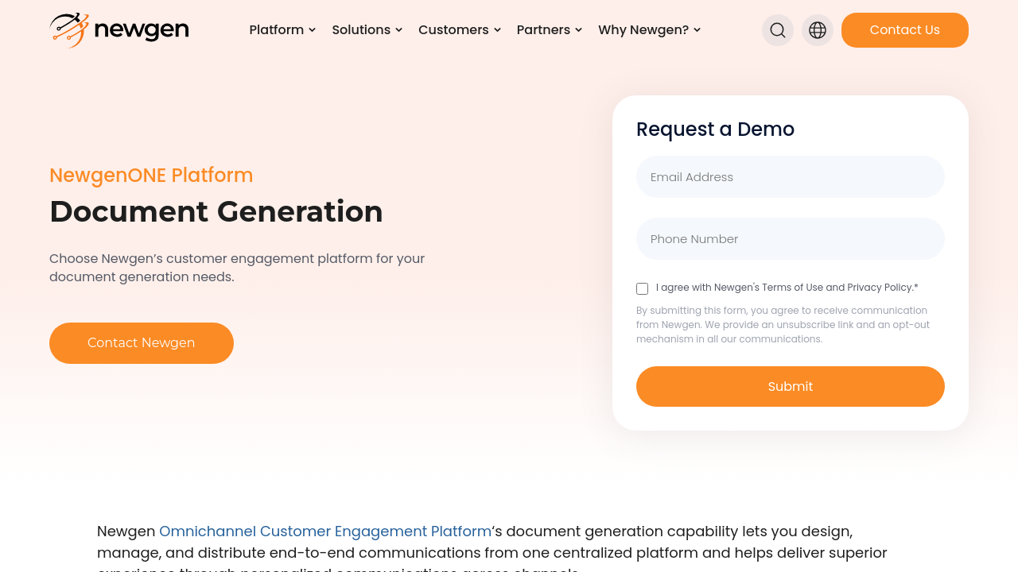Click the Newgen logo icon
The height and width of the screenshot is (572, 1018).
(69, 30)
